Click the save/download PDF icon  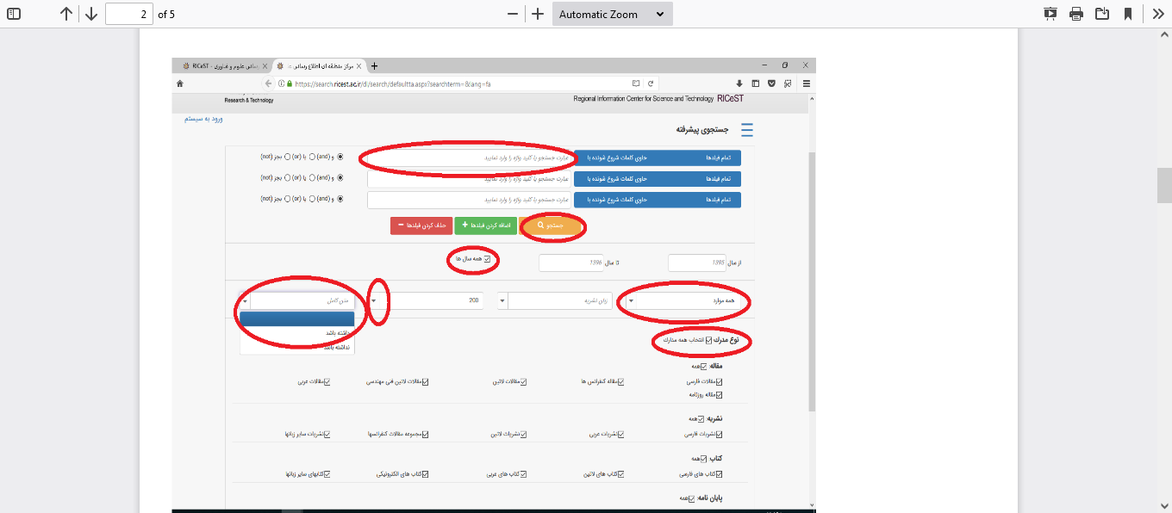pyautogui.click(x=1101, y=14)
